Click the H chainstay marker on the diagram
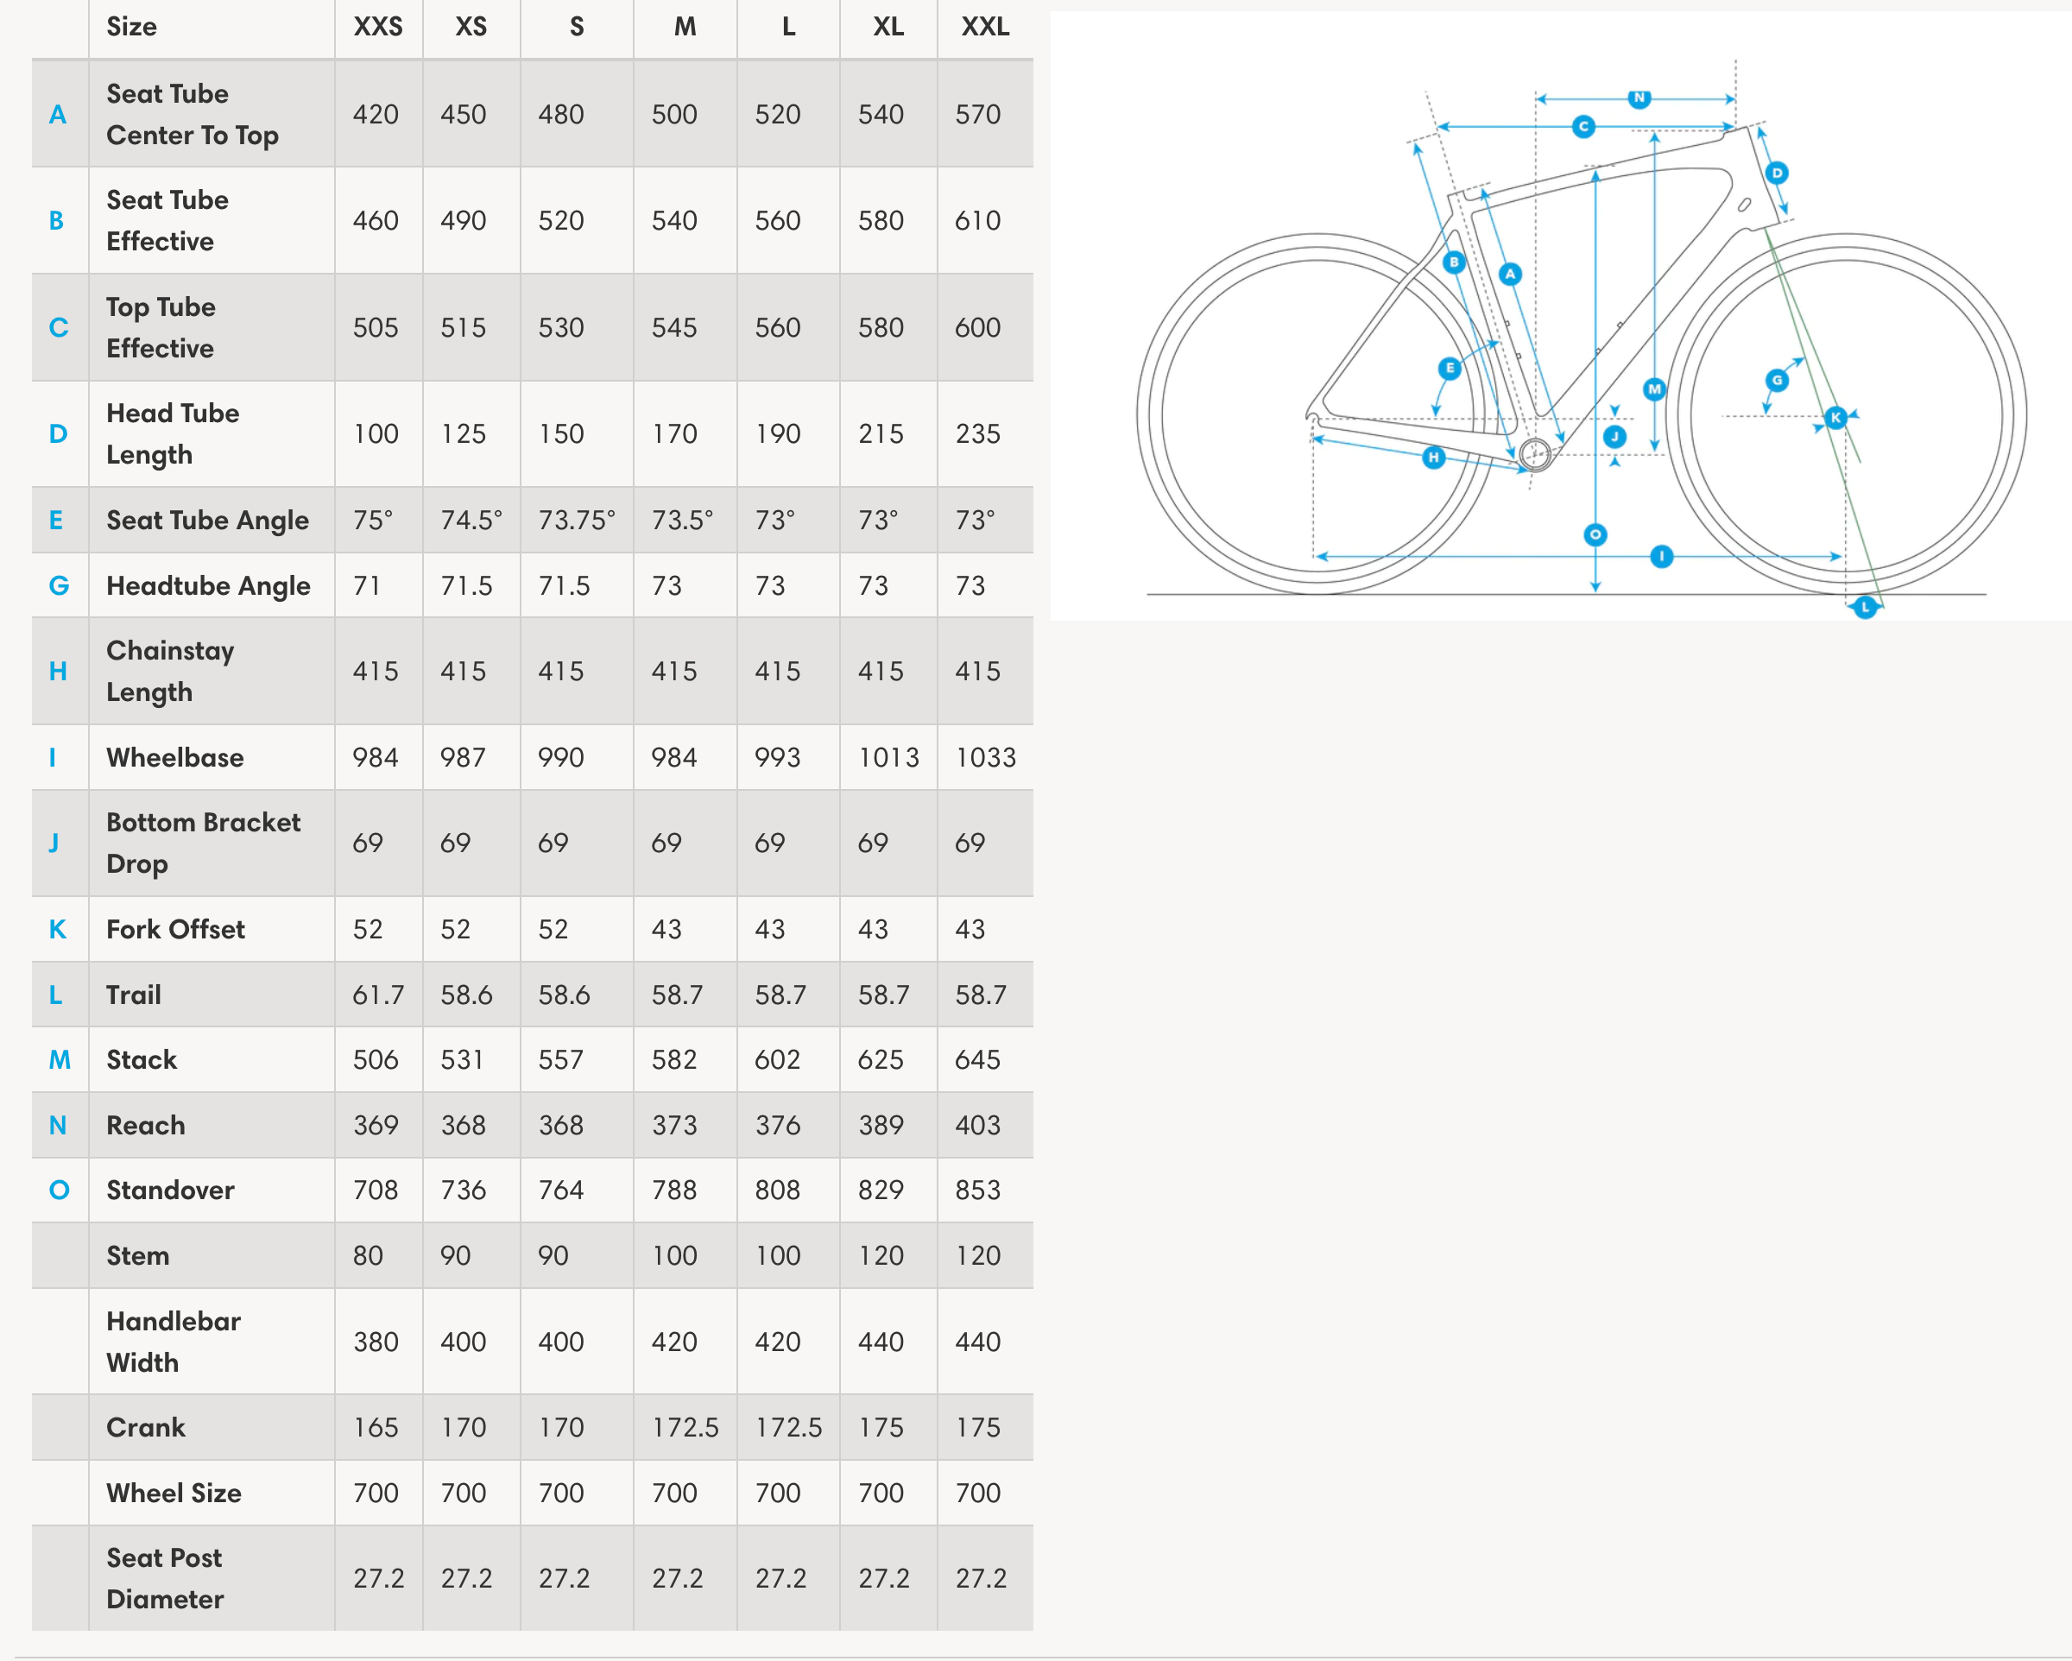Screen dimensions: 2072x1661 tap(1434, 458)
